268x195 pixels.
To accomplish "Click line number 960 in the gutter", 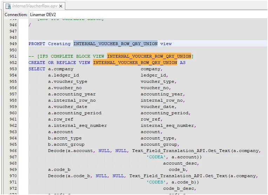I will 13,113.
